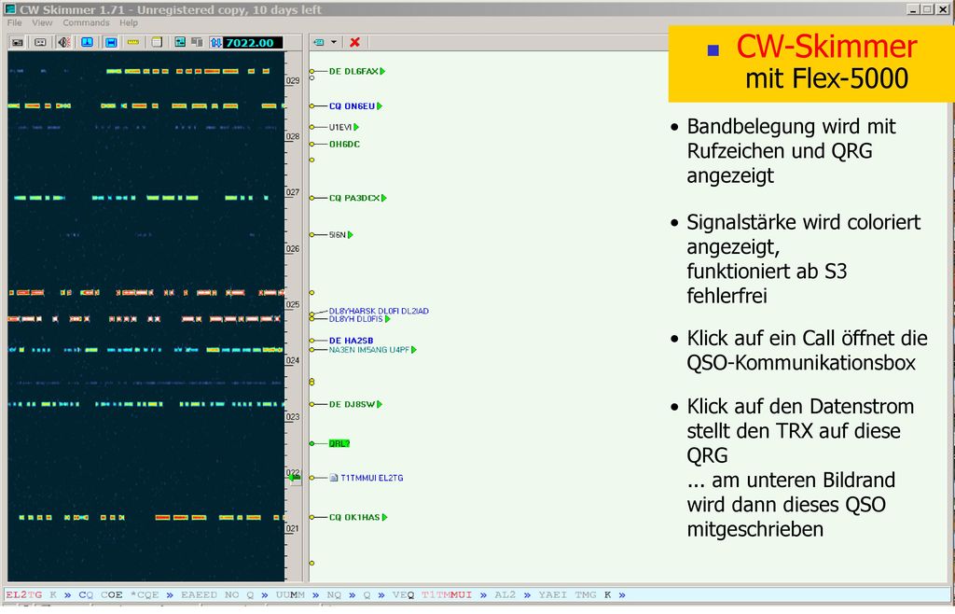
Task: Click the frequency readout 7022.00
Action: [x=253, y=43]
